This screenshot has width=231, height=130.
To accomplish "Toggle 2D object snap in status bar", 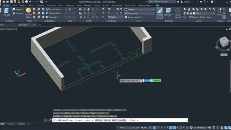I will pyautogui.click(x=174, y=127).
